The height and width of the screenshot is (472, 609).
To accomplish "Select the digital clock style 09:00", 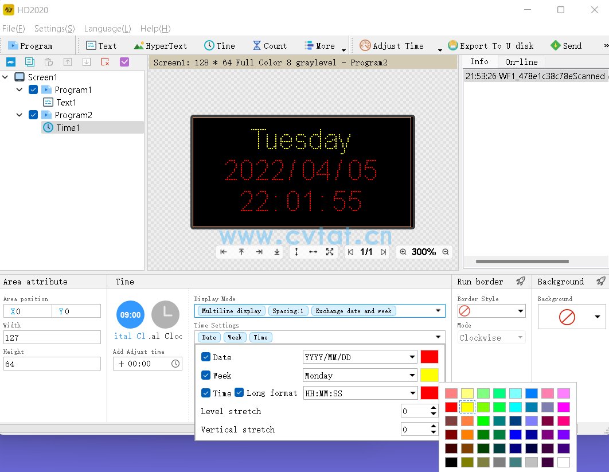I will pos(130,314).
